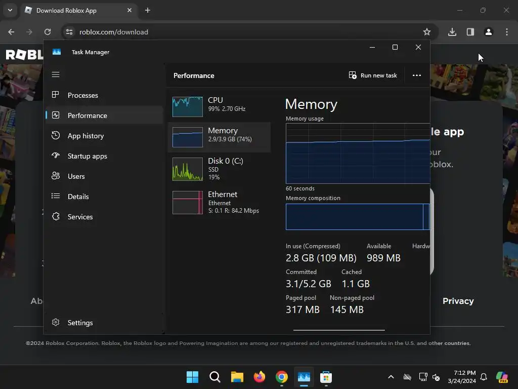This screenshot has width=518, height=389.
Task: Launch Firefox from taskbar
Action: [260, 377]
